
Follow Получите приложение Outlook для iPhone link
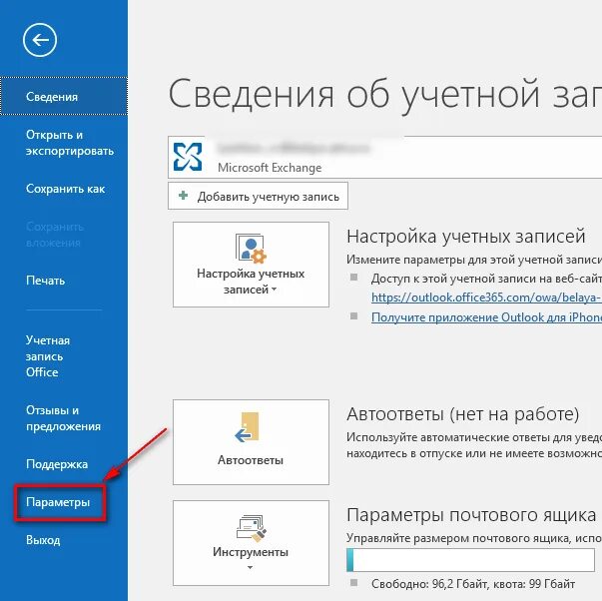coord(486,317)
